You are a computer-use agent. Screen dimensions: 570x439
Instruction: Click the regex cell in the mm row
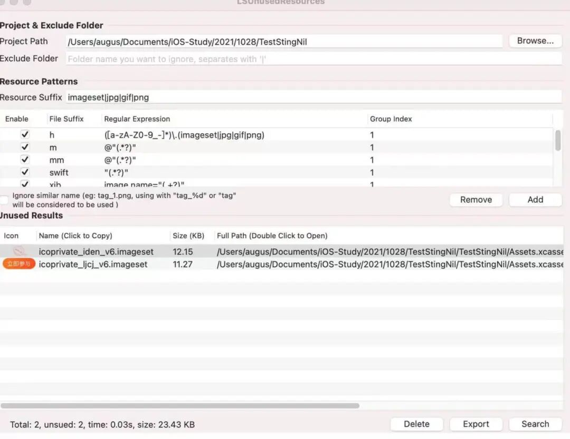pyautogui.click(x=120, y=160)
